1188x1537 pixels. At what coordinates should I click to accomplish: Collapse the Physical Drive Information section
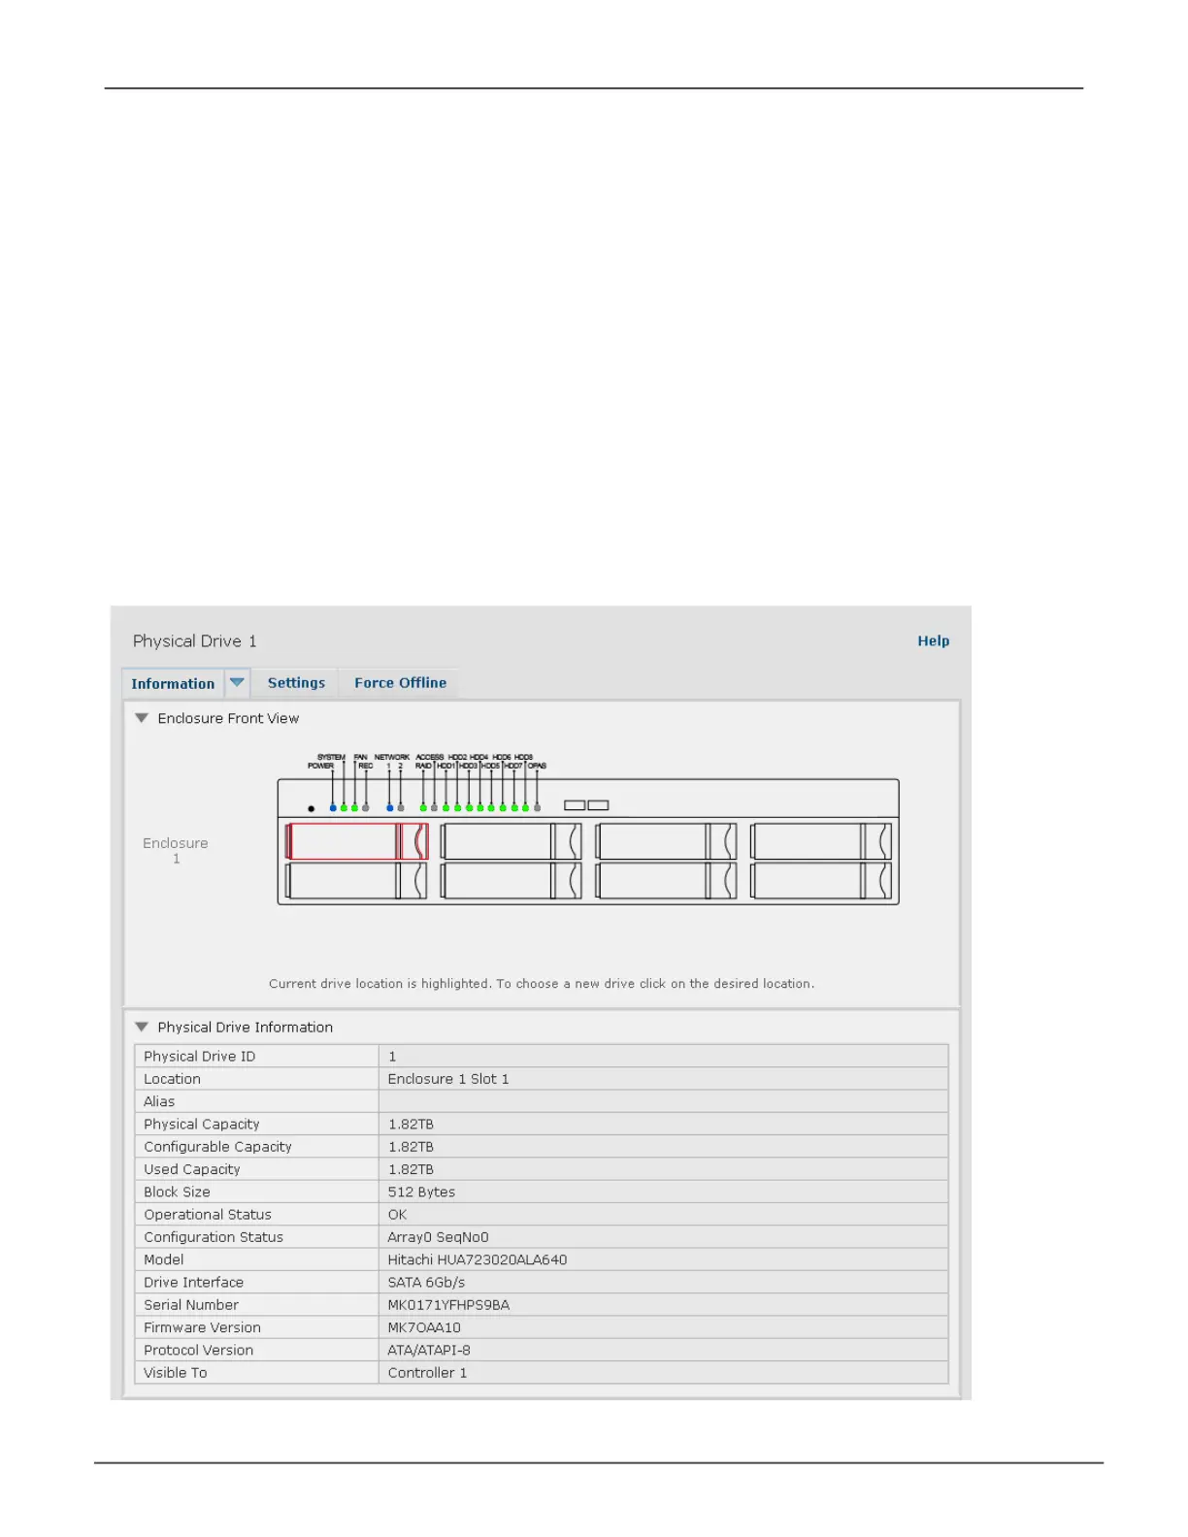tap(142, 1027)
